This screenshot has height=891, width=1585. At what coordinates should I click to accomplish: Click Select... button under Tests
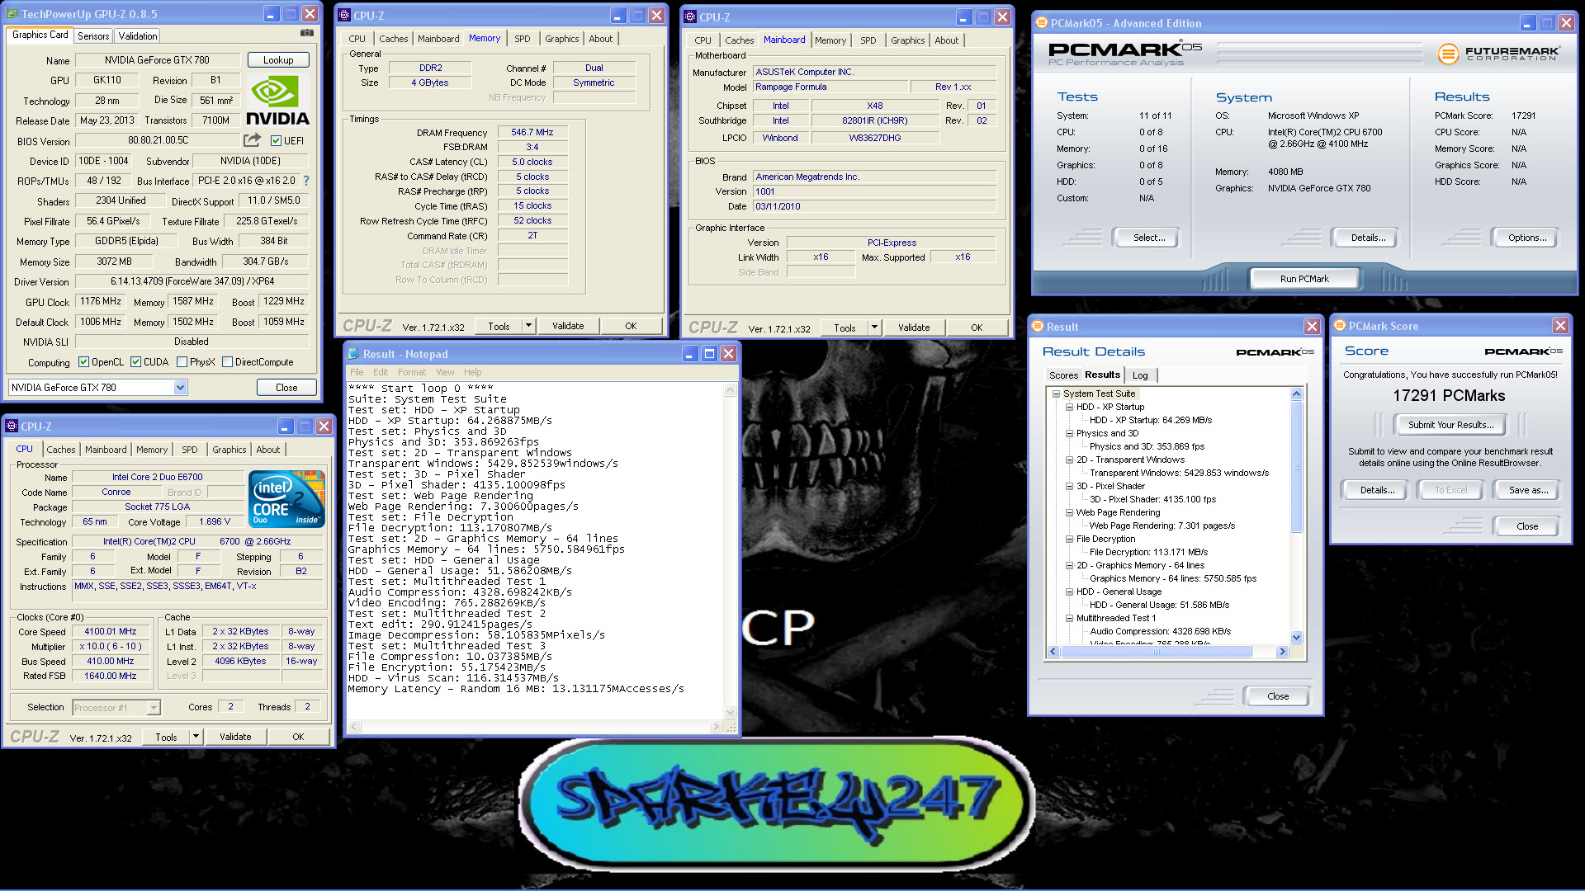click(1148, 238)
